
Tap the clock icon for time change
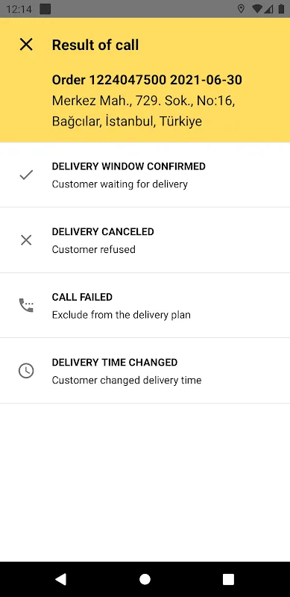click(26, 370)
